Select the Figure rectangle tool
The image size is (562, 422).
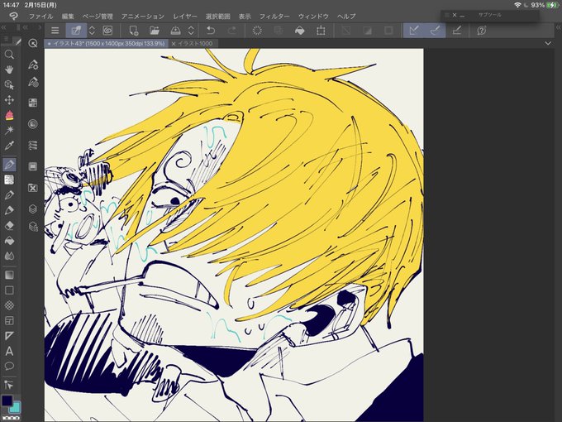click(9, 290)
